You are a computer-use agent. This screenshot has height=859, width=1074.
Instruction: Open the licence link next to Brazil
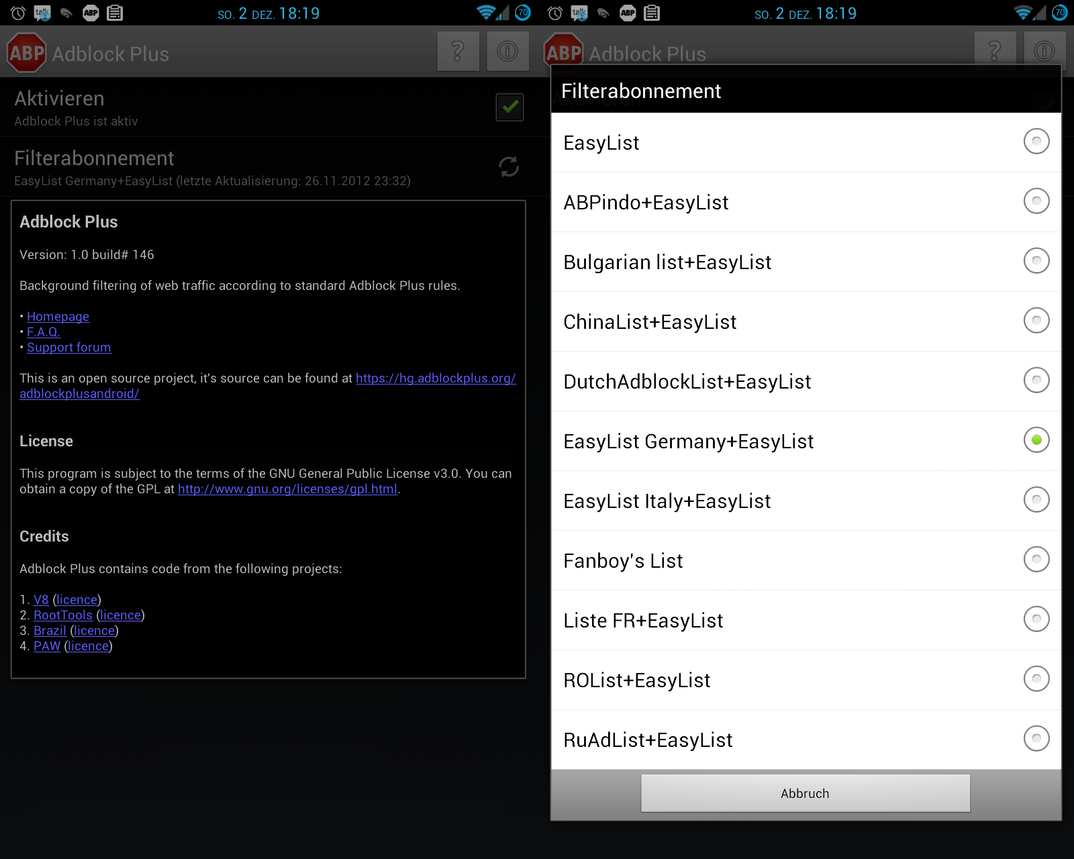tap(95, 630)
